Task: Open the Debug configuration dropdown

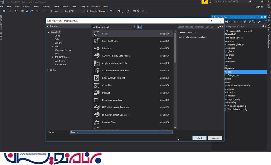Action: point(56,11)
